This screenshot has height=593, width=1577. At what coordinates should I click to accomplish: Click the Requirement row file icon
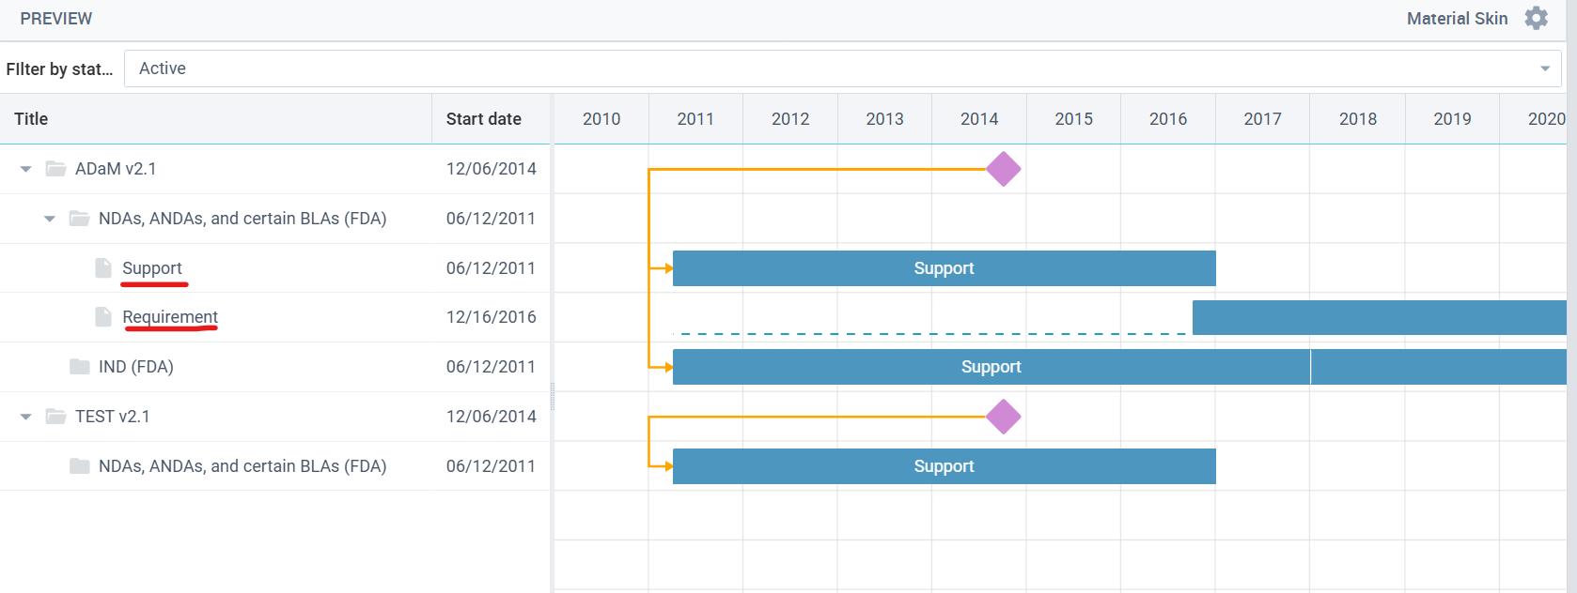[103, 317]
